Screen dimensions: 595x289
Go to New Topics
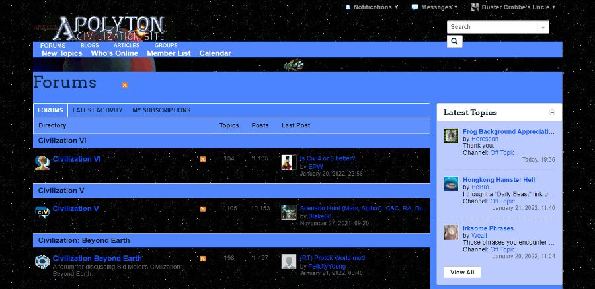pyautogui.click(x=62, y=53)
